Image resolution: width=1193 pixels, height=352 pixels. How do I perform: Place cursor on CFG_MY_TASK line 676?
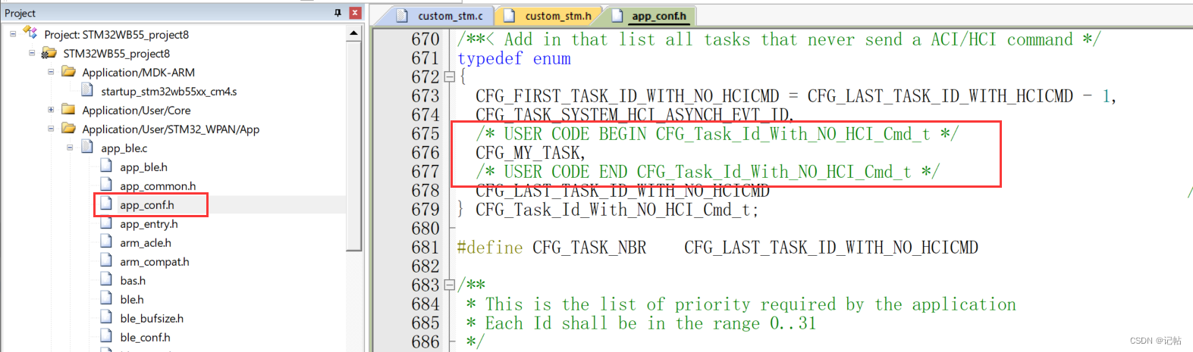pos(530,153)
